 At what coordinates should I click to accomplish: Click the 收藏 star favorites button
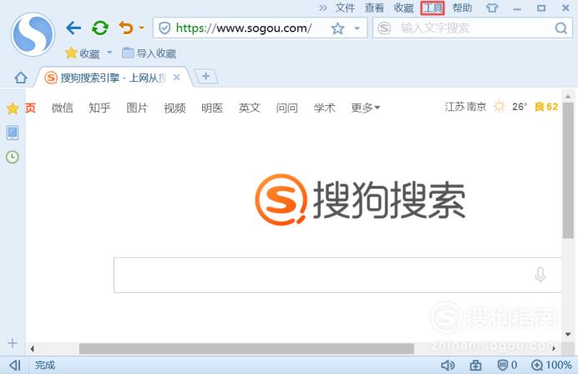pyautogui.click(x=83, y=53)
